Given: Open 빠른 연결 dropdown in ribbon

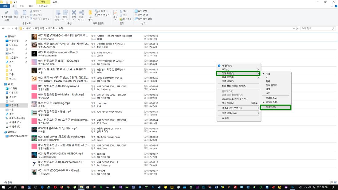Looking at the screenshot, I should coord(102,15).
